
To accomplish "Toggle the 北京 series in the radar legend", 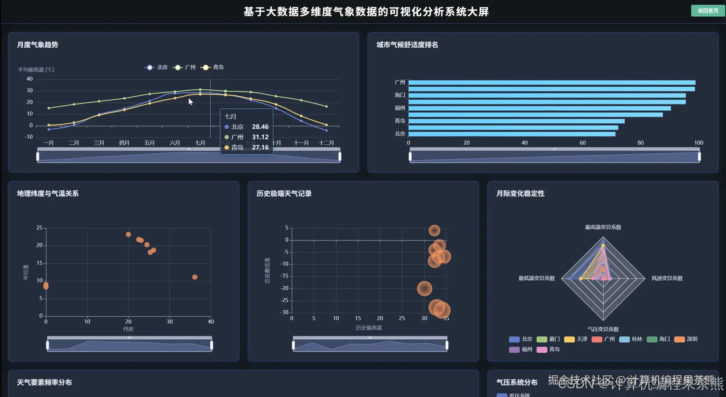I will (521, 339).
